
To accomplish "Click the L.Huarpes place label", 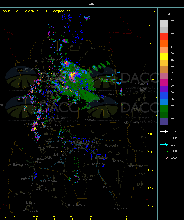I will [116, 161].
